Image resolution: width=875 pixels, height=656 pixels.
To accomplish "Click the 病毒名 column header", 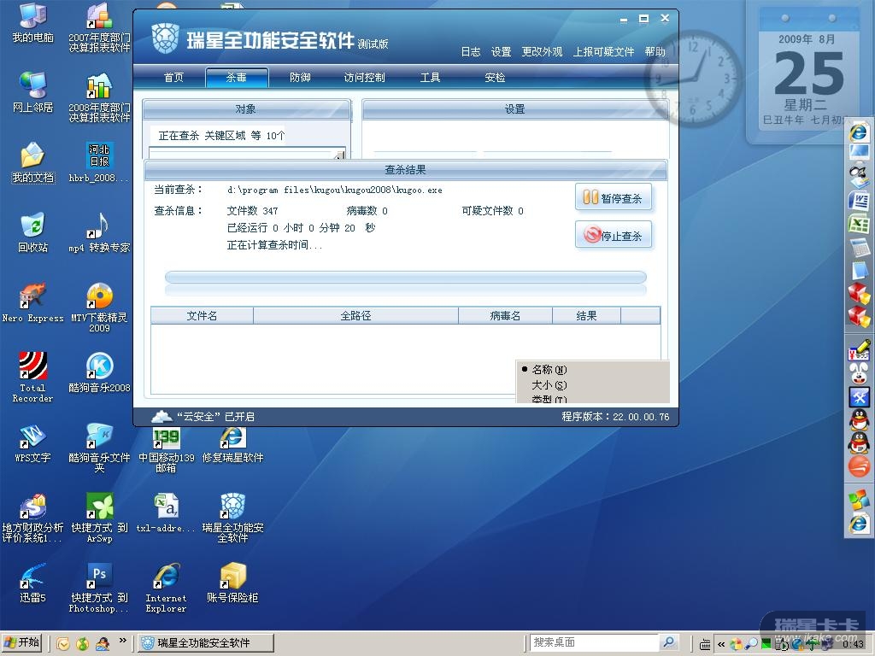I will tap(506, 316).
